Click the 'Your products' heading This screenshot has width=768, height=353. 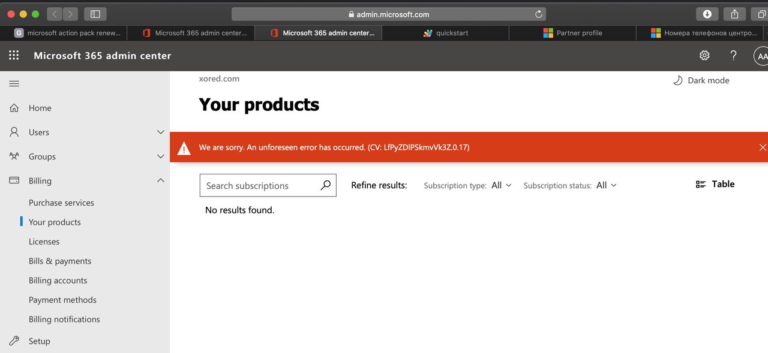click(x=259, y=104)
